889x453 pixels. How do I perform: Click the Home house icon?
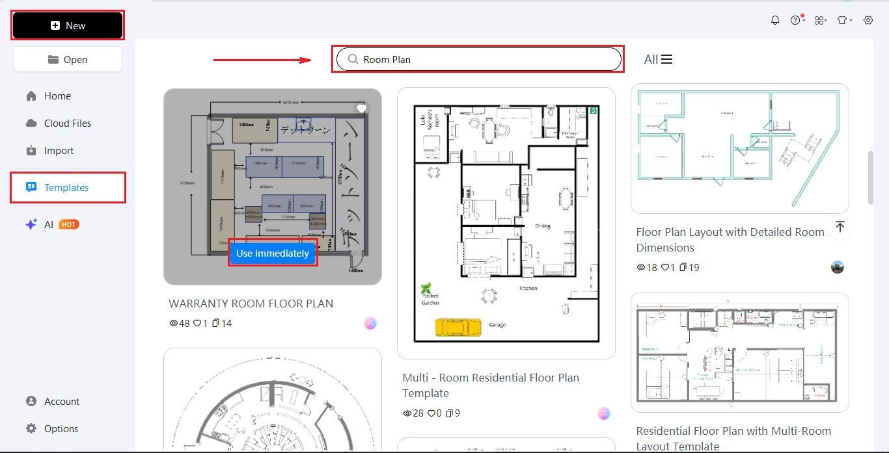(x=31, y=96)
